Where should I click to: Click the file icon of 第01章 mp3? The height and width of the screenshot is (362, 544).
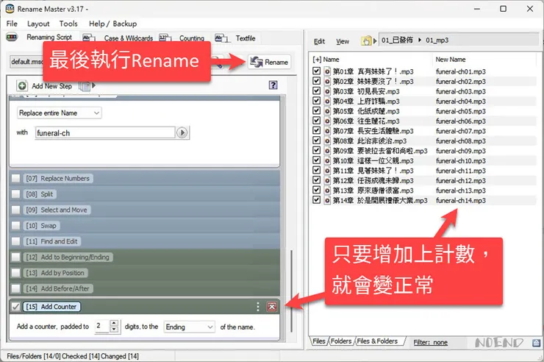[x=327, y=71]
